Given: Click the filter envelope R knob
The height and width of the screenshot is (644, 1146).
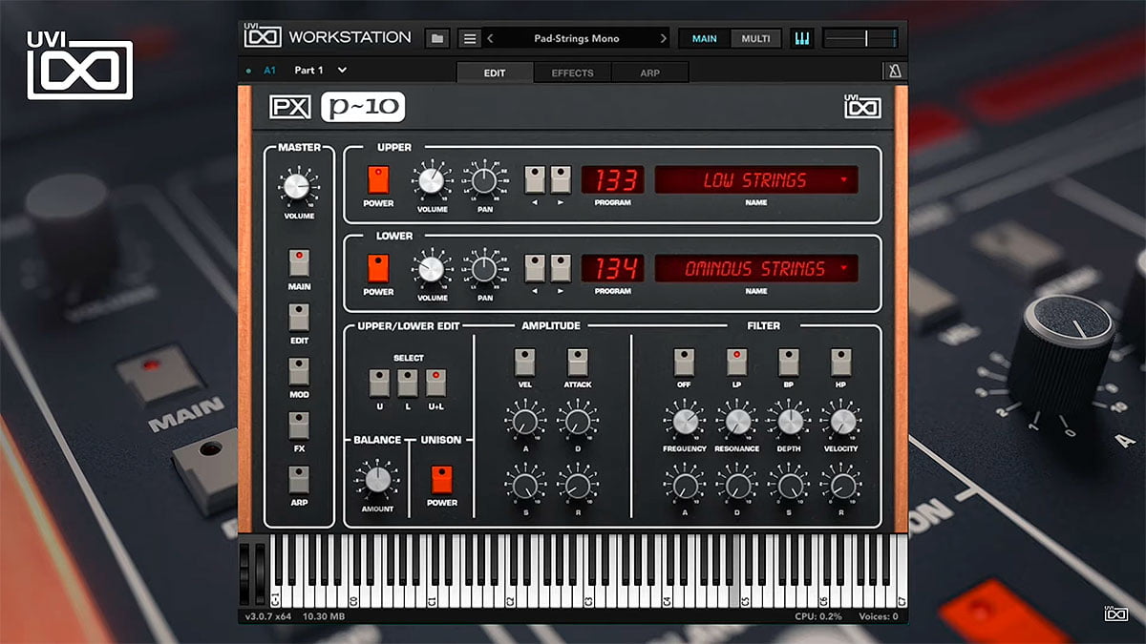Looking at the screenshot, I should click(x=841, y=486).
